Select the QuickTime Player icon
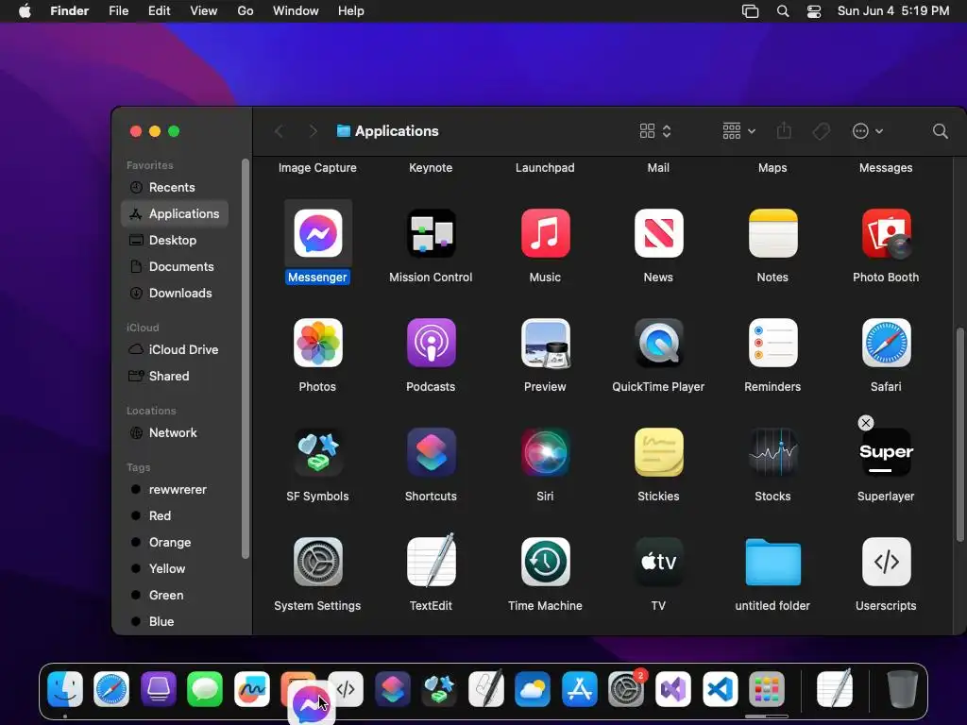 [x=658, y=343]
